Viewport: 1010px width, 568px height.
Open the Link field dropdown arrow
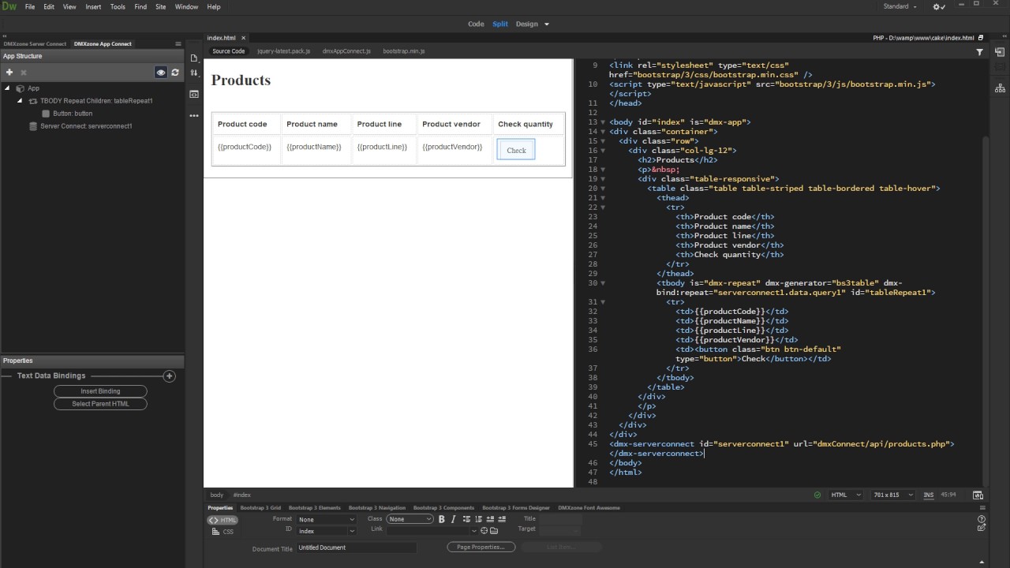pos(474,531)
